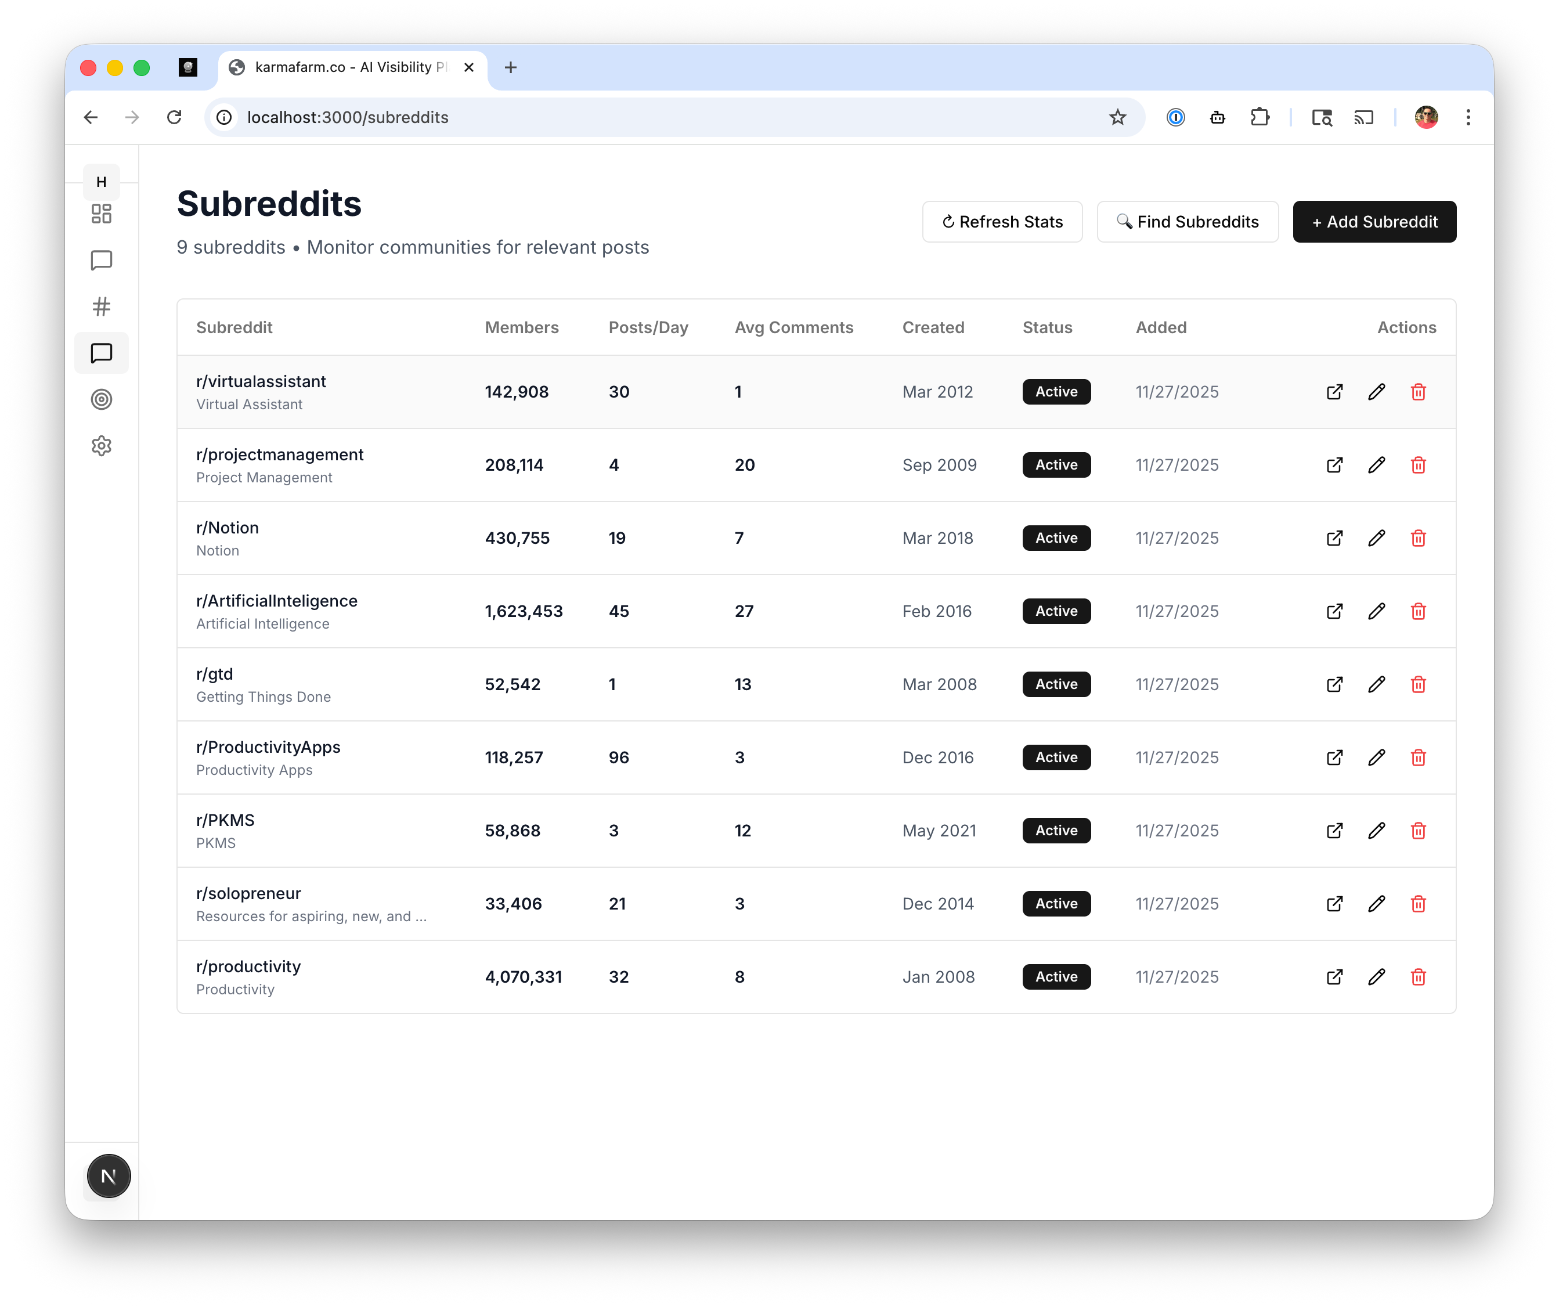The width and height of the screenshot is (1559, 1306).
Task: Open a new browser tab
Action: coord(511,67)
